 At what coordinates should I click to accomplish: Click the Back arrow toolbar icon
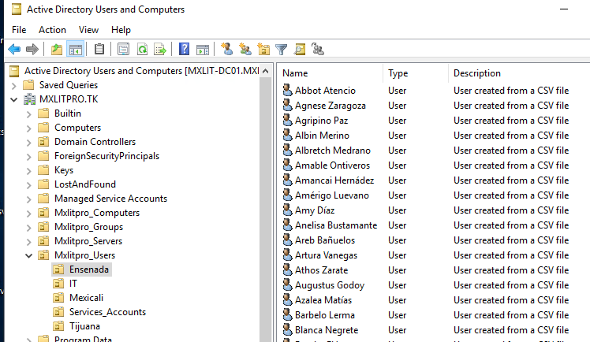point(14,50)
